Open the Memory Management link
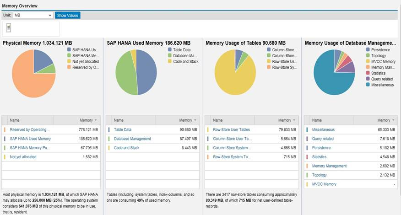The width and height of the screenshot is (401, 215). point(330,166)
